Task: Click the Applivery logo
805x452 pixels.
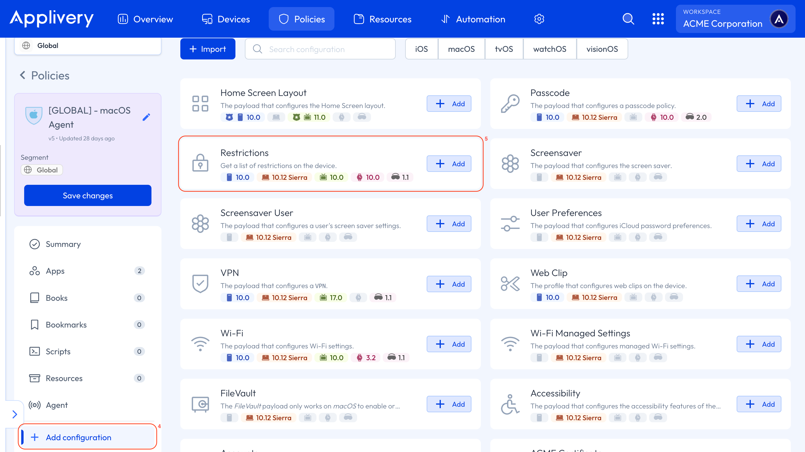Action: click(52, 19)
